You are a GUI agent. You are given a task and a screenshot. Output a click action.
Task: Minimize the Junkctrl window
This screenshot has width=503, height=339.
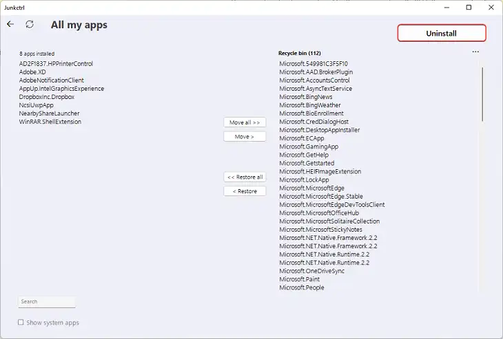tap(446, 8)
